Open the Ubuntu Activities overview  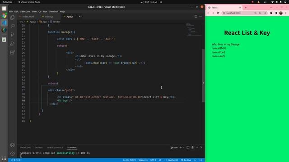coord(7,2)
